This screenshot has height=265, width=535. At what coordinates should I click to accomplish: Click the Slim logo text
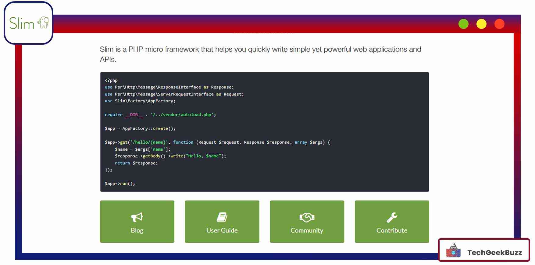[22, 23]
